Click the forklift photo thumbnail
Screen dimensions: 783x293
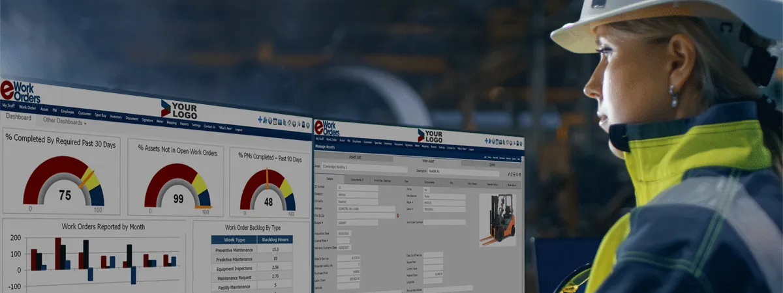[497, 219]
